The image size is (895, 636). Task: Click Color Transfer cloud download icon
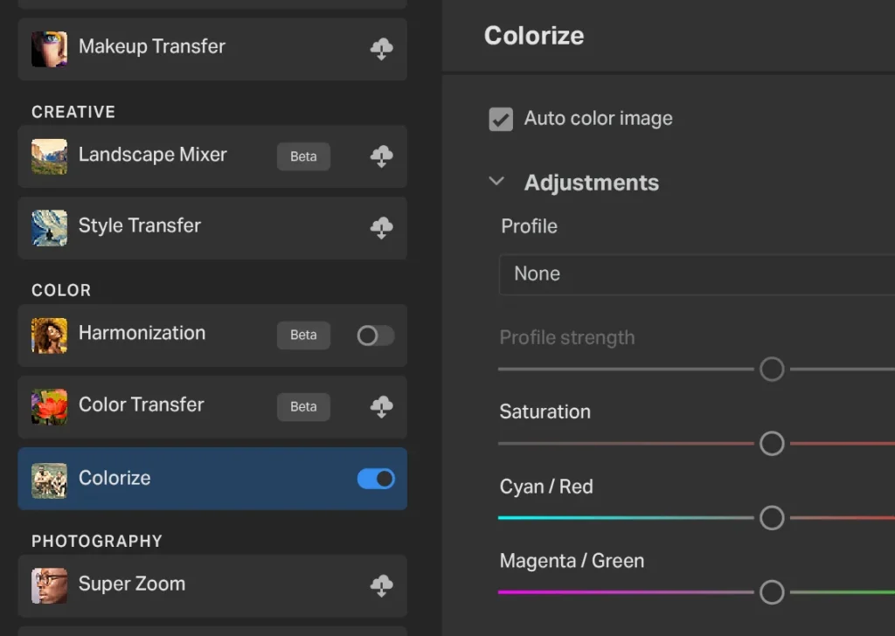(381, 407)
